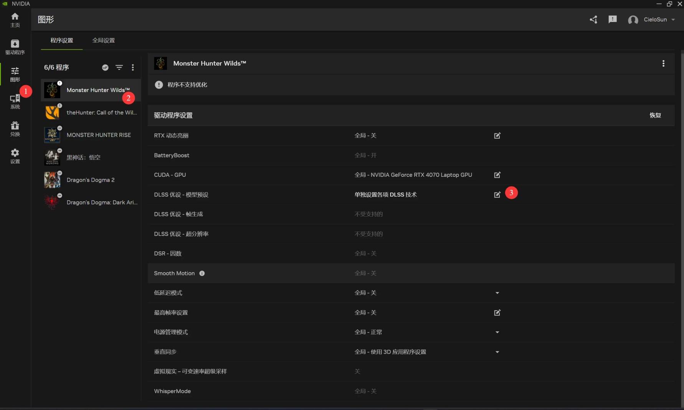
Task: Click 恢复 to restore driver settings
Action: coord(655,115)
